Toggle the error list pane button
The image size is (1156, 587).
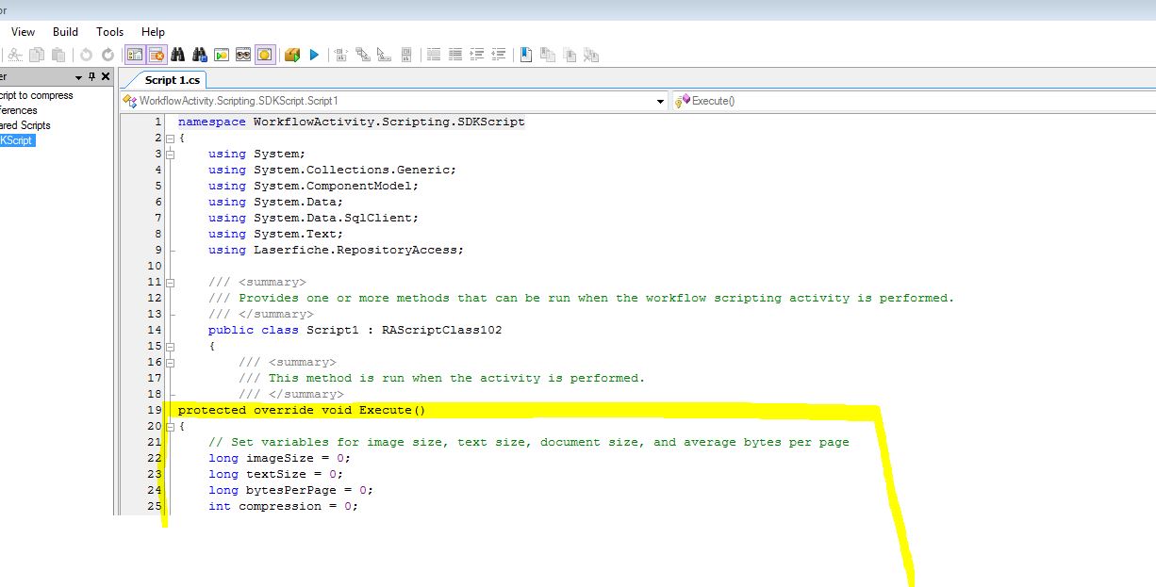coord(157,55)
